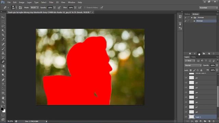Open the Opacity slider arrow in options bar
The width and height of the screenshot is (219, 123).
[54, 8]
